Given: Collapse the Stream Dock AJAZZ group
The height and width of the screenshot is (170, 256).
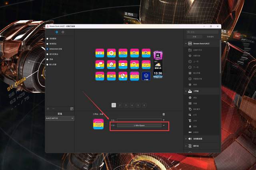Looking at the screenshot, I should (x=186, y=43).
